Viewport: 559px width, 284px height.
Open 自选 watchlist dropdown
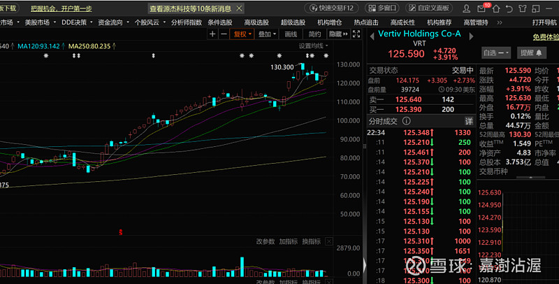pyautogui.click(x=496, y=52)
